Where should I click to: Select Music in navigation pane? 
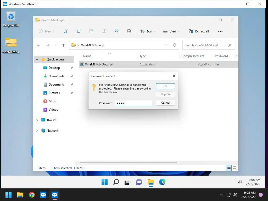click(x=53, y=101)
